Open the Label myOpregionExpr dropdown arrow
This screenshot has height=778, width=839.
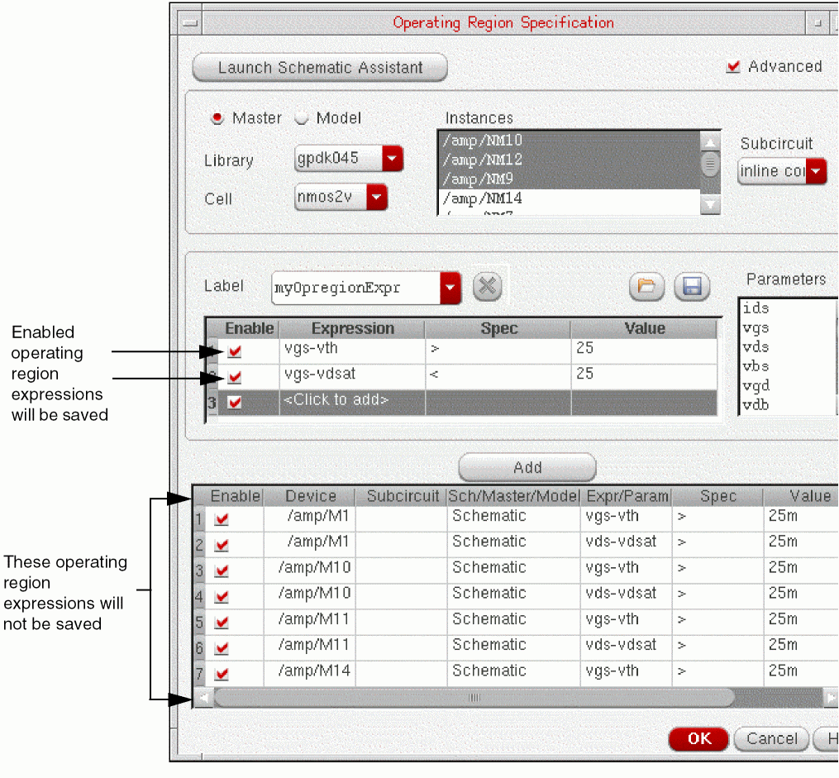[450, 288]
